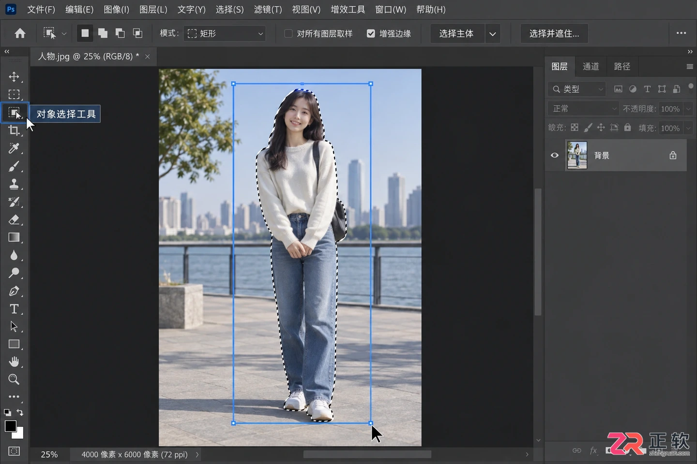Choose Add to Selection mode icon
Viewport: 697px width, 464px height.
[103, 33]
